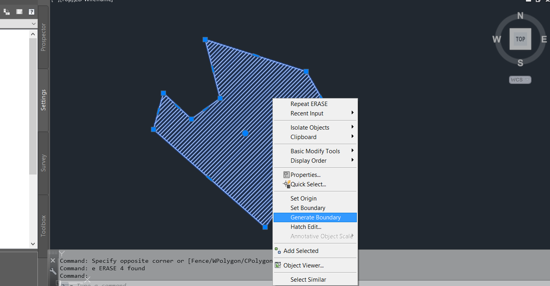Click the master view transfer icon in Toolspace
The image size is (550, 286).
tap(6, 12)
